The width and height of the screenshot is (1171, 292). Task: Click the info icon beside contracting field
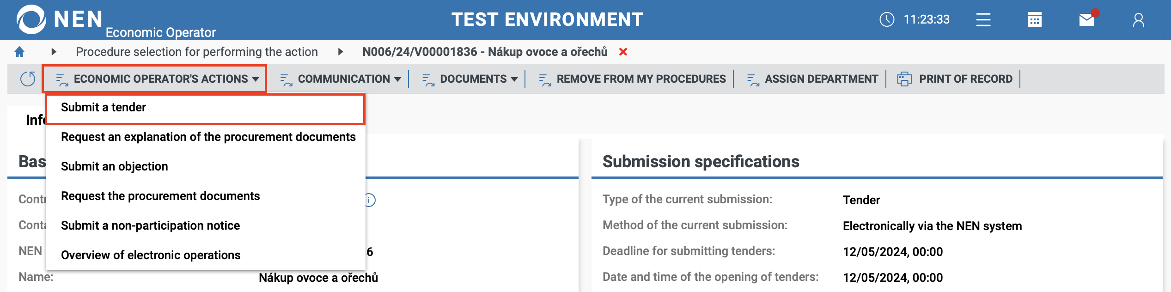coord(370,200)
